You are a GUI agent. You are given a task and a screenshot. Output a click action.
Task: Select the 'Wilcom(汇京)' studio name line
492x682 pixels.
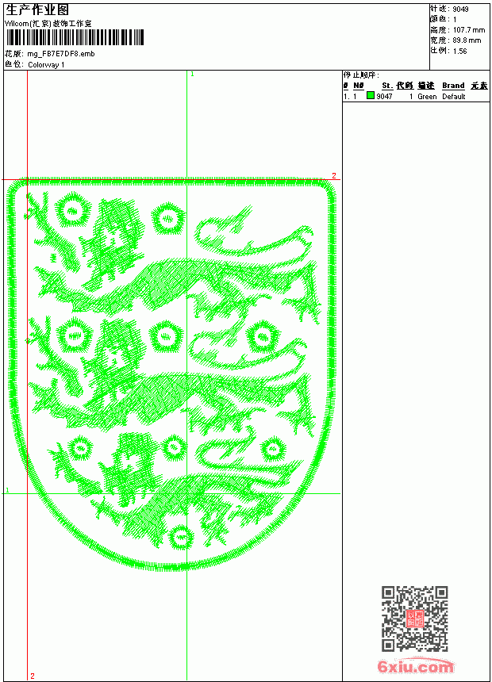tap(48, 24)
